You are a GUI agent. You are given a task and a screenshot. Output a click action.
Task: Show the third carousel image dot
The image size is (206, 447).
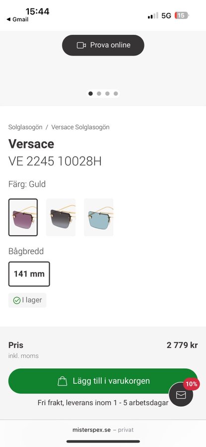pyautogui.click(x=107, y=93)
